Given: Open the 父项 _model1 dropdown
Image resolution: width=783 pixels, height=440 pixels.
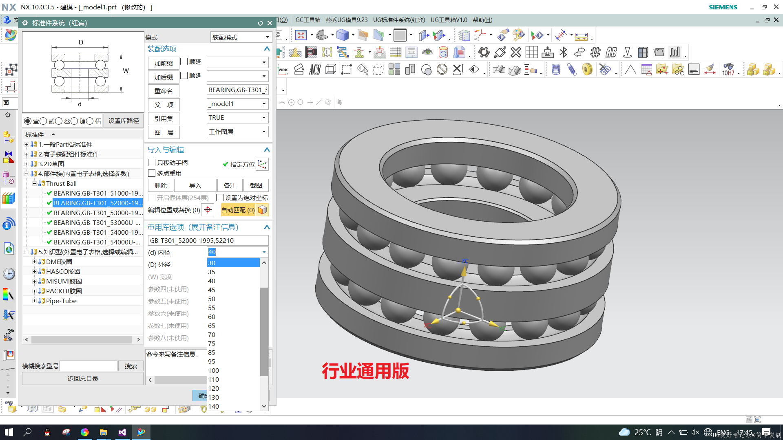Looking at the screenshot, I should pyautogui.click(x=238, y=103).
